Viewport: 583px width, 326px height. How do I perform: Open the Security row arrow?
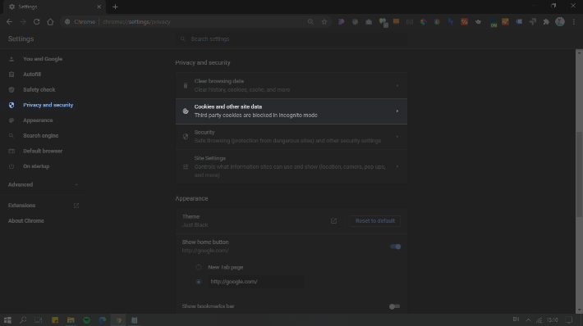point(397,137)
